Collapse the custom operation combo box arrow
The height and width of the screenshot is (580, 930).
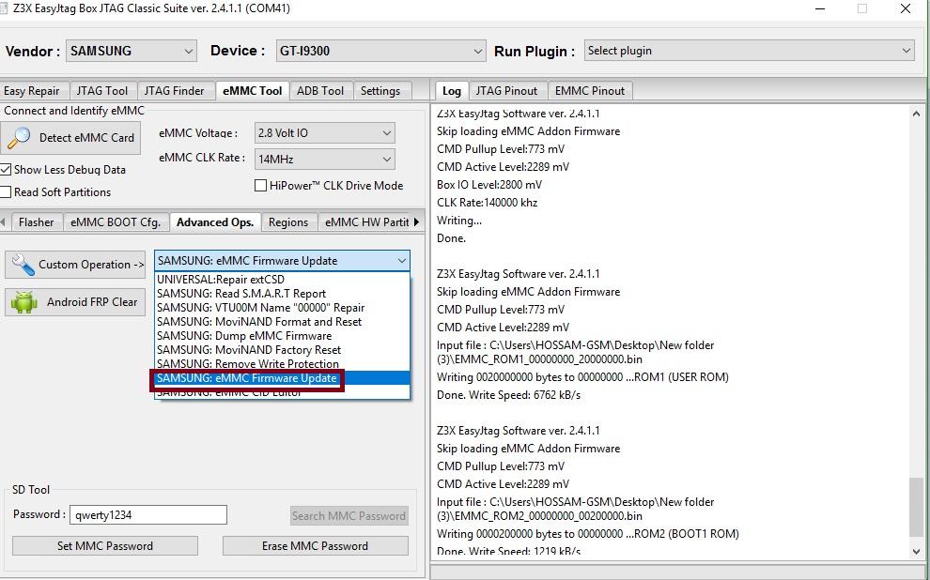401,261
